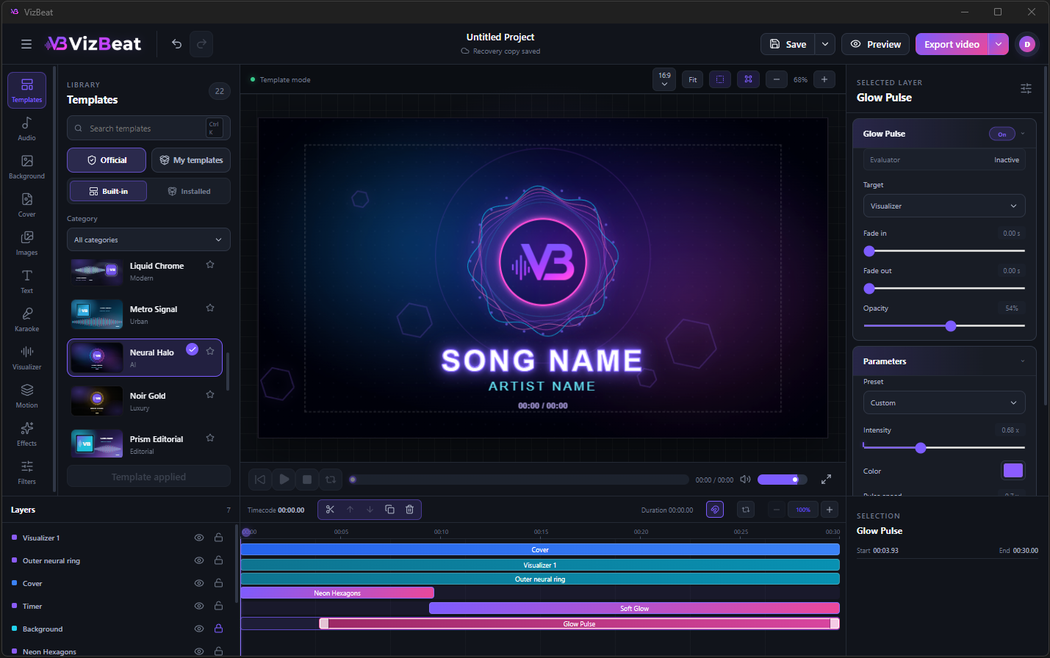Duplicate the selected timeline clip
Image resolution: width=1050 pixels, height=658 pixels.
[x=390, y=510]
